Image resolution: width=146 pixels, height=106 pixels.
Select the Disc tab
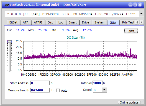(x=50, y=22)
